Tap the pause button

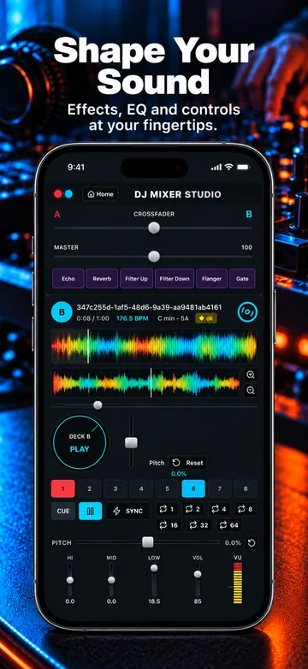click(x=91, y=511)
